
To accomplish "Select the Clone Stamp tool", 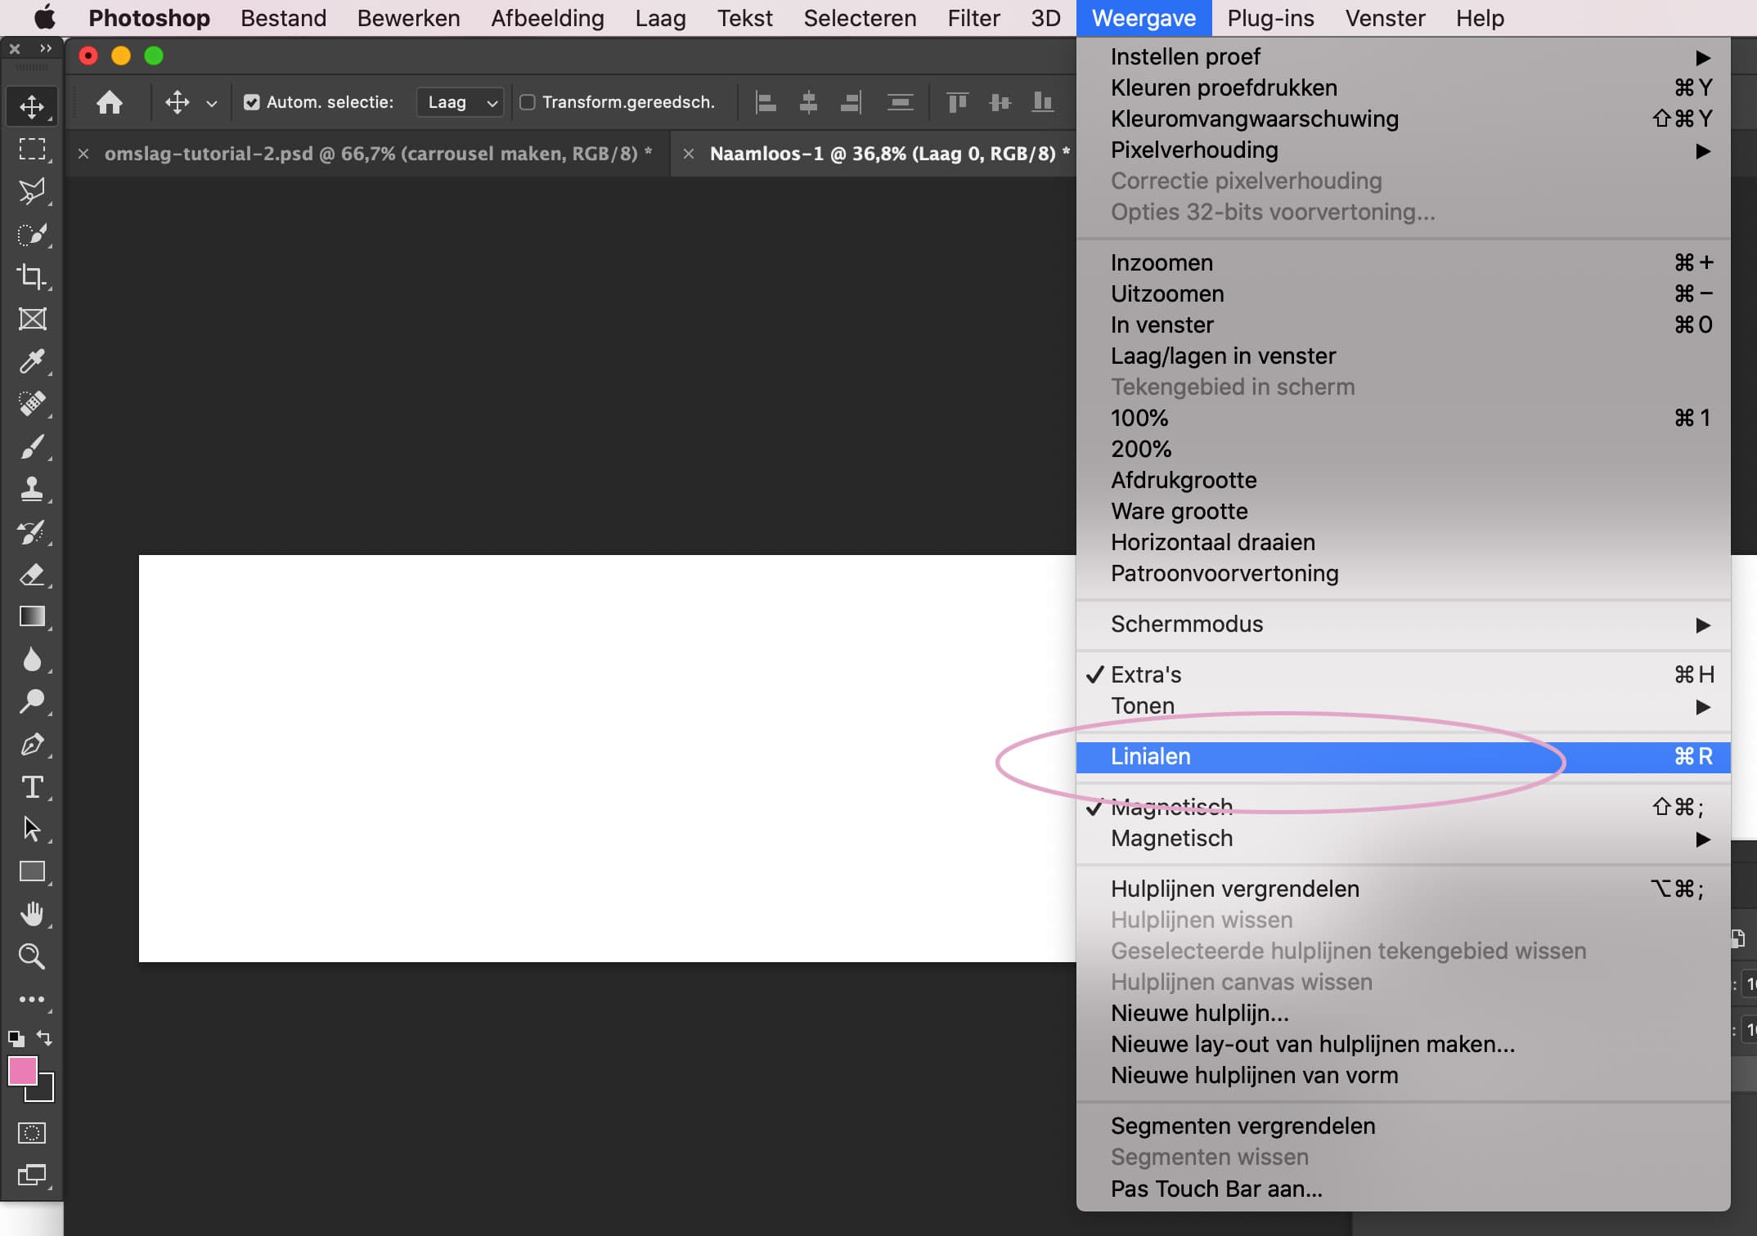I will click(31, 489).
